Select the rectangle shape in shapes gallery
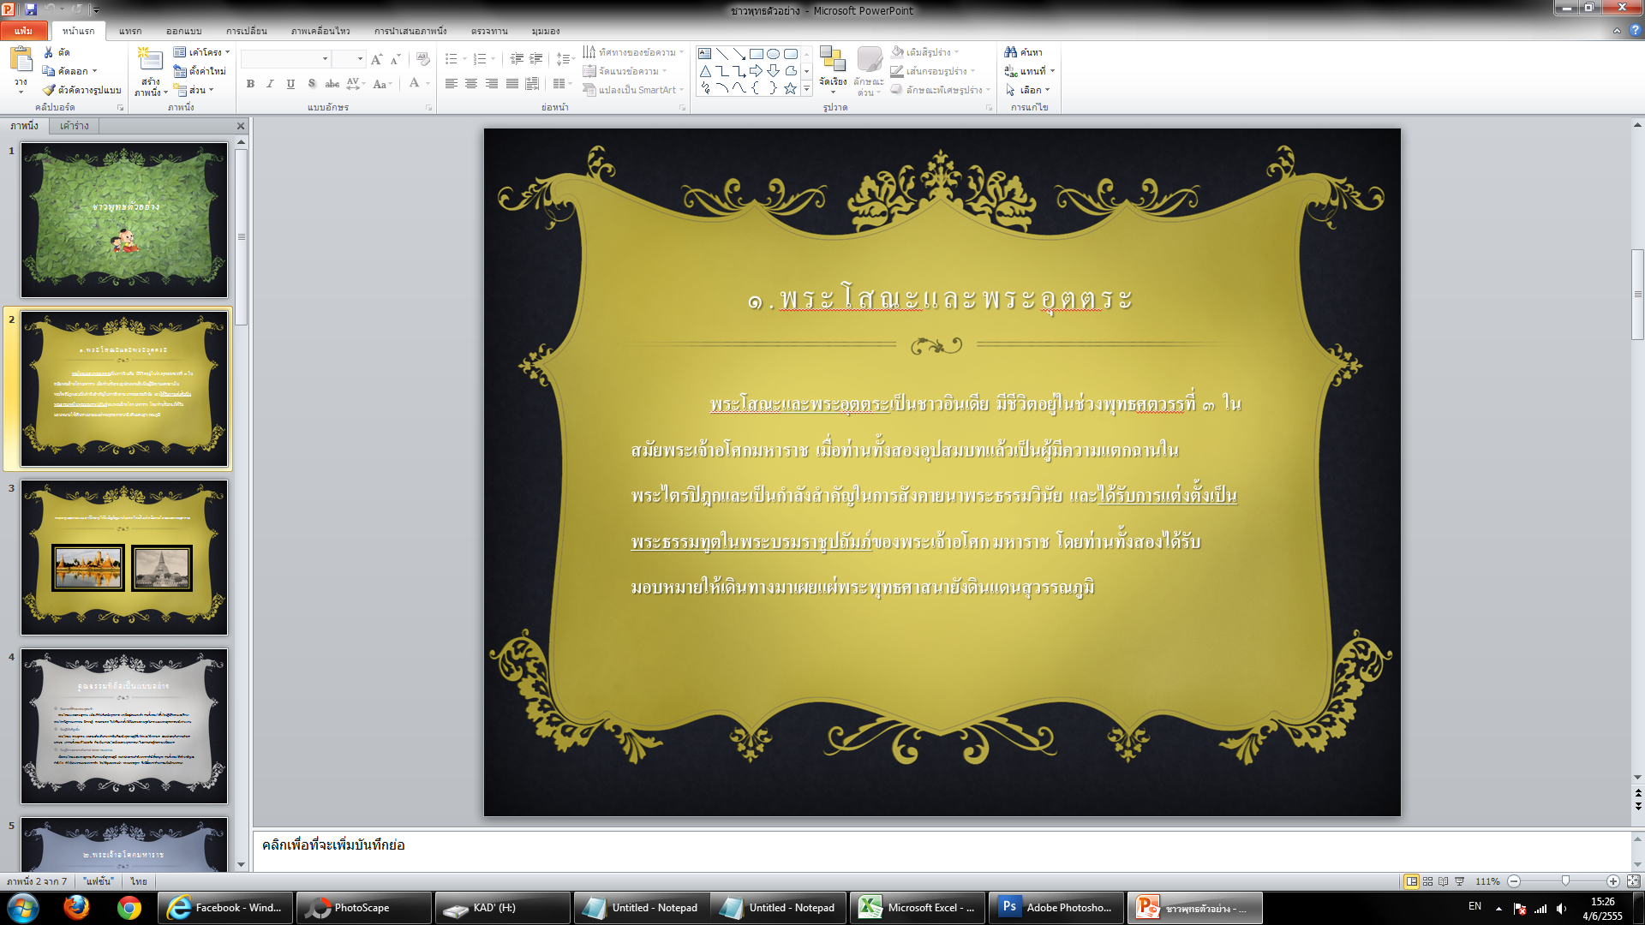This screenshot has width=1645, height=925. point(756,53)
